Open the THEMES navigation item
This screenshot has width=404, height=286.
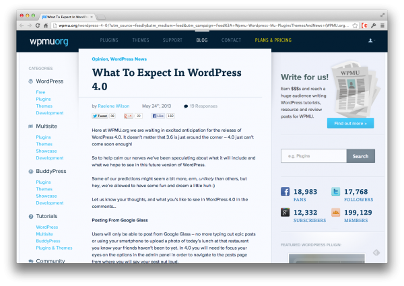point(141,40)
